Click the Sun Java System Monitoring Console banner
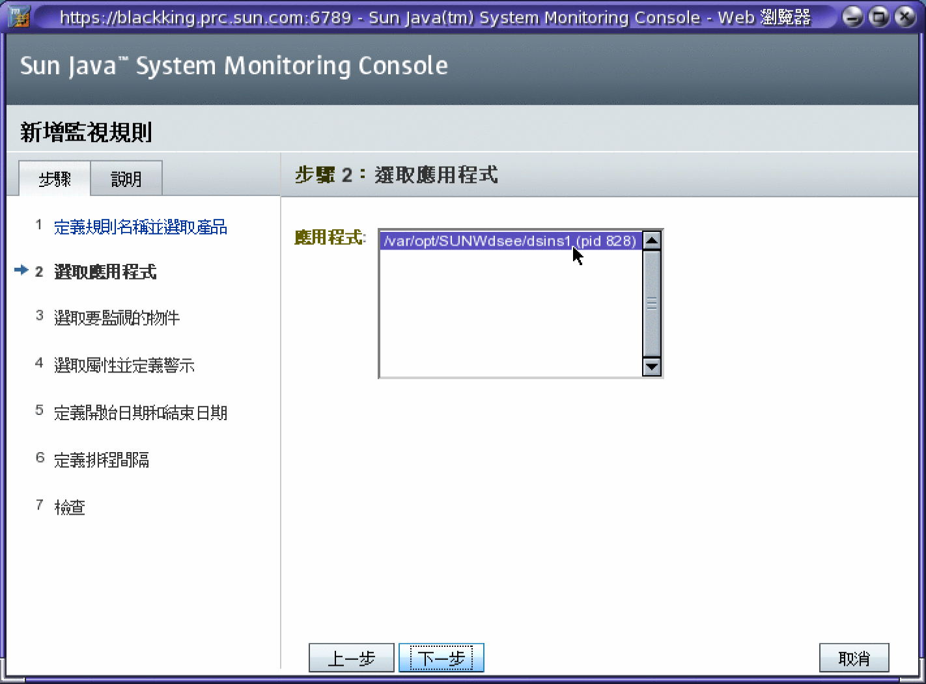Image resolution: width=926 pixels, height=684 pixels. coord(234,66)
